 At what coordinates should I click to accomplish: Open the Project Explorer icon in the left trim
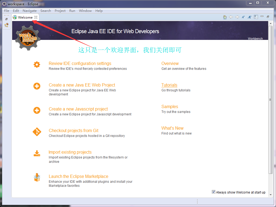pyautogui.click(x=6, y=25)
